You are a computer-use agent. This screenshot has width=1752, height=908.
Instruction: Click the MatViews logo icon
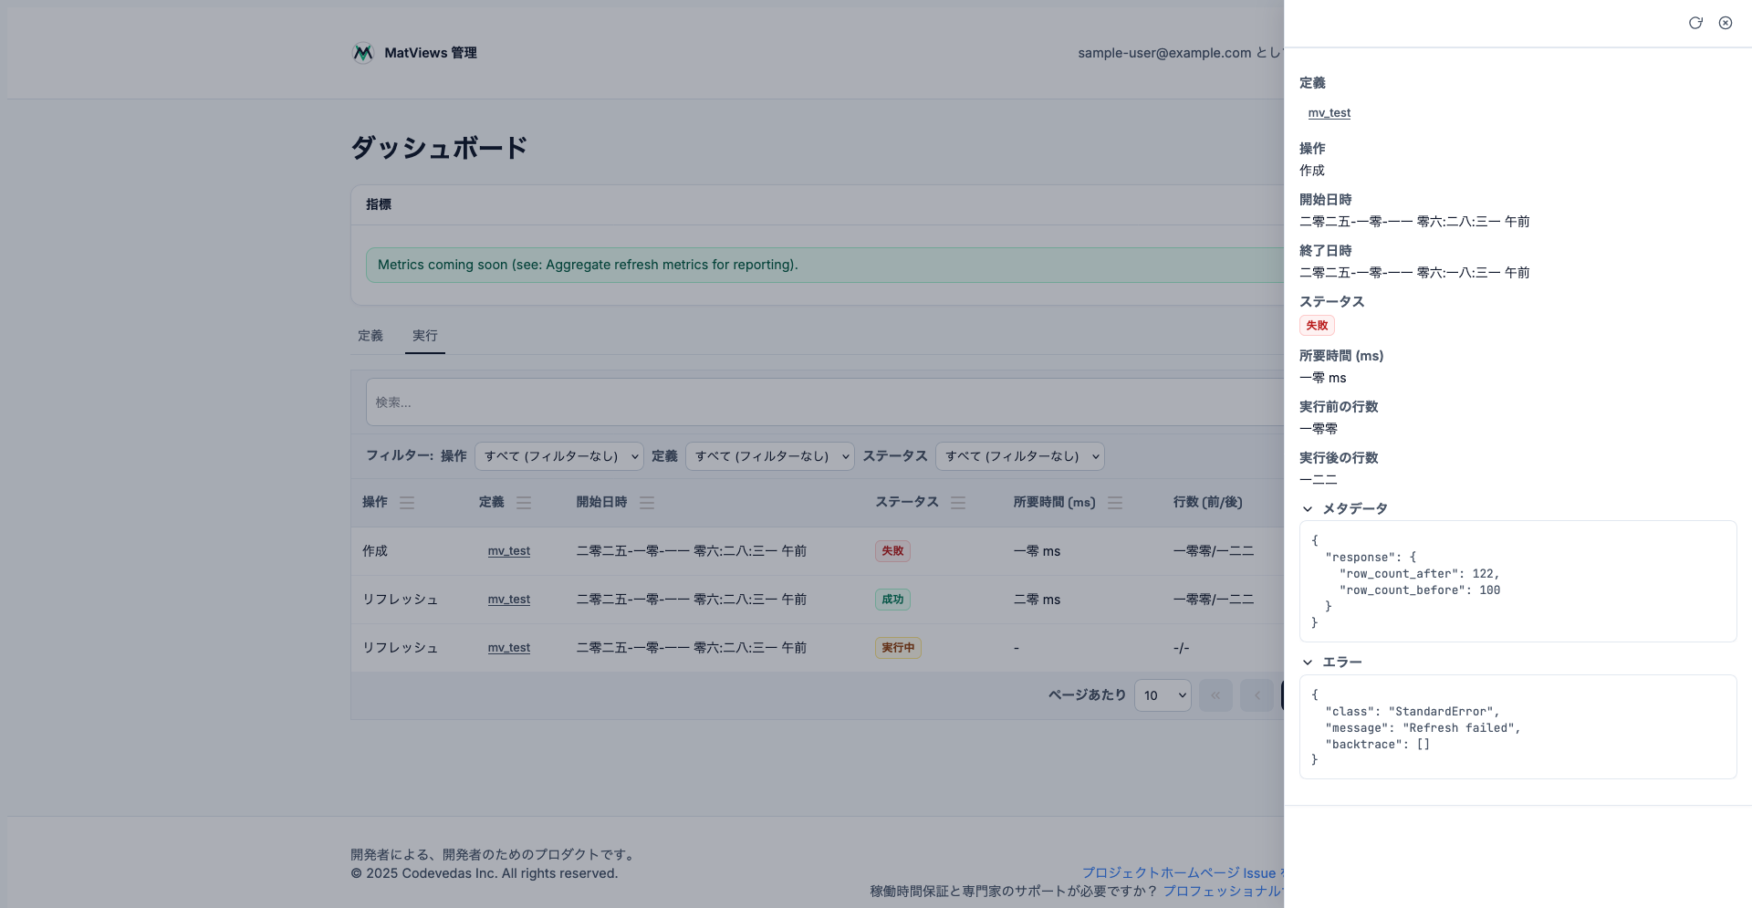pyautogui.click(x=363, y=53)
